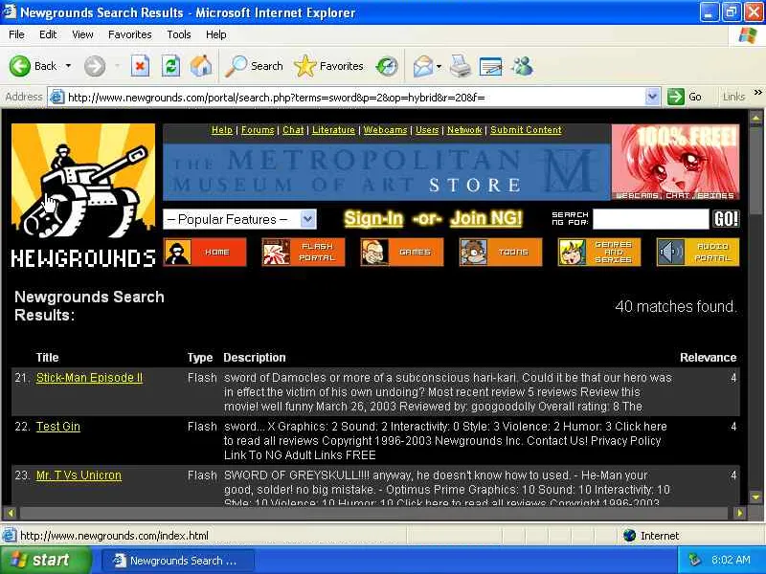Open the Users link

tap(427, 130)
